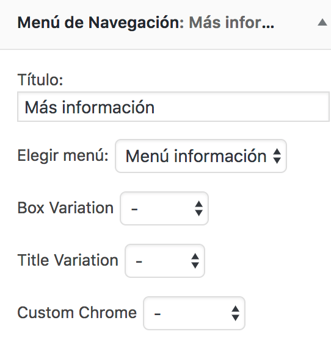Click the Box Variation select arrows
Screen dimensions: 331x351
199,208
